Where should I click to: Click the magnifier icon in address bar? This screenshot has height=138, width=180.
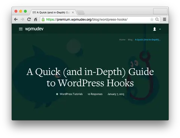pos(157,19)
